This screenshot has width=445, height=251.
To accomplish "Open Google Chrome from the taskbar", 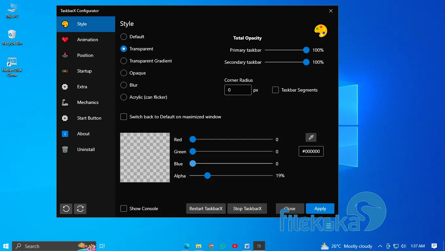I will point(211,246).
